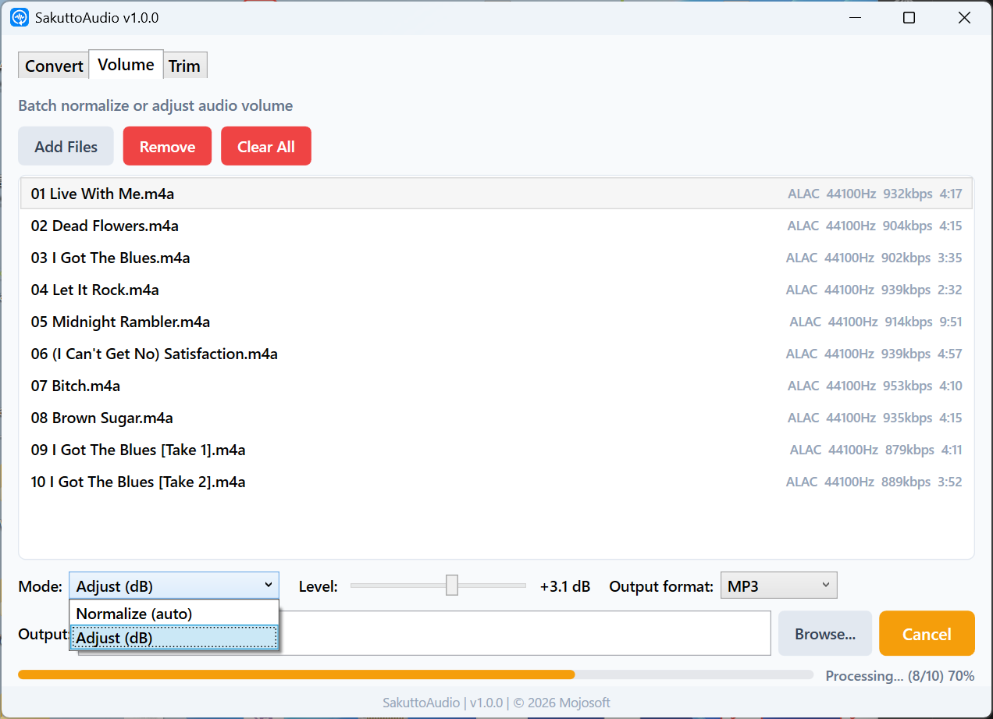Cancel the current processing job
The image size is (993, 719).
click(x=927, y=633)
